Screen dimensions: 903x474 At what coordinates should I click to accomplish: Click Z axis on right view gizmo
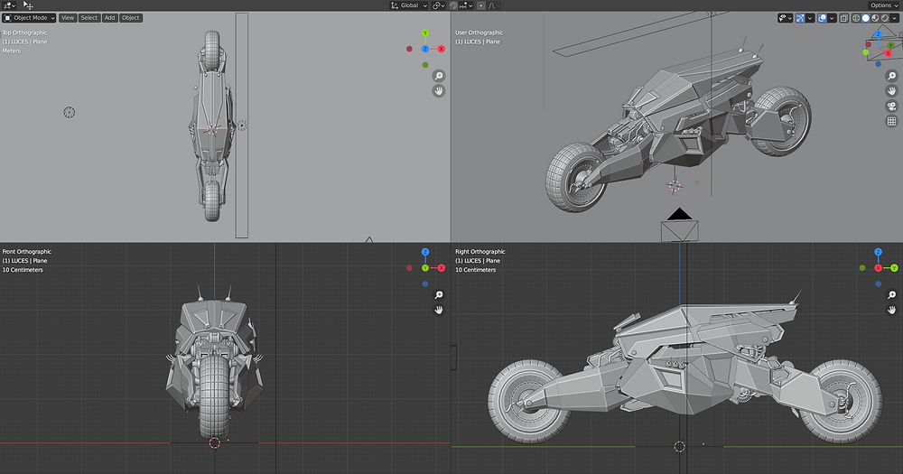879,252
